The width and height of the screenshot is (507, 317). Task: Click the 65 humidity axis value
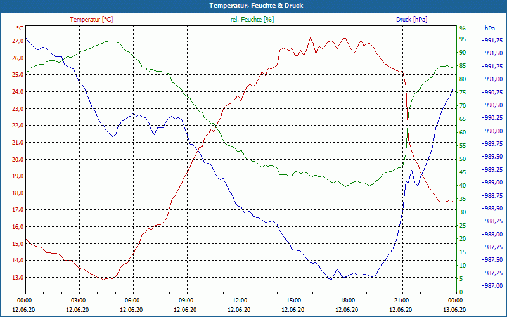point(463,119)
